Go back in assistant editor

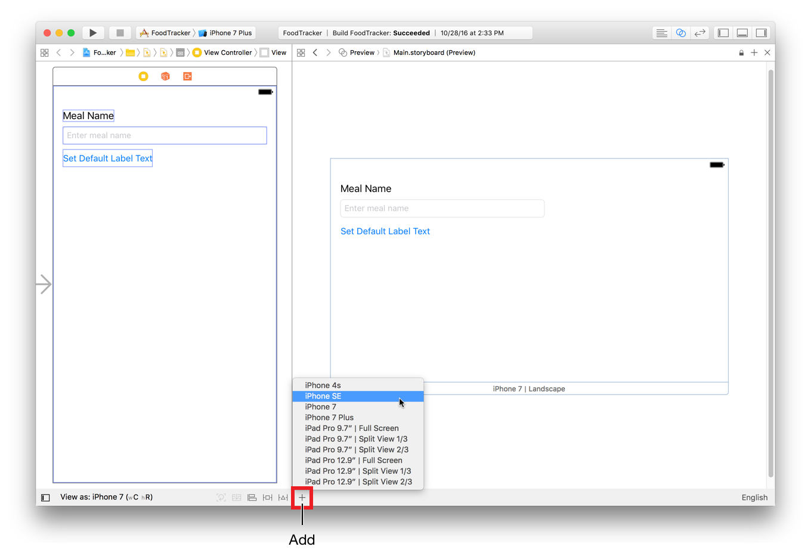click(315, 52)
